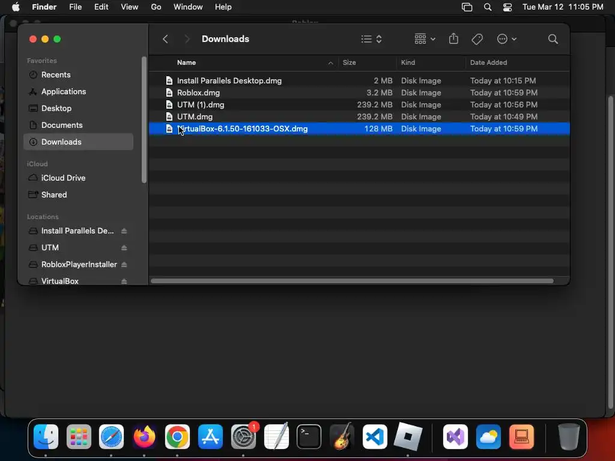Open the Finder menu
The height and width of the screenshot is (461, 615).
click(44, 7)
